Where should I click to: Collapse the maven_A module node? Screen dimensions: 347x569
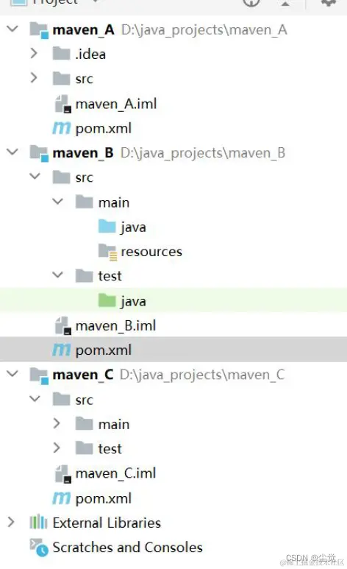pos(12,29)
